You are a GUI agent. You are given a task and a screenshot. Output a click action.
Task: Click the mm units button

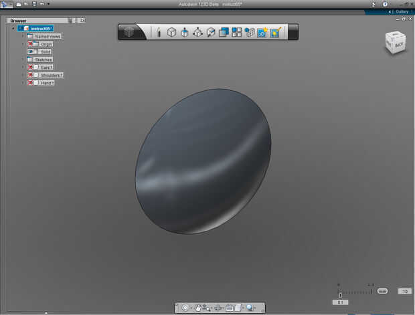pos(382,292)
